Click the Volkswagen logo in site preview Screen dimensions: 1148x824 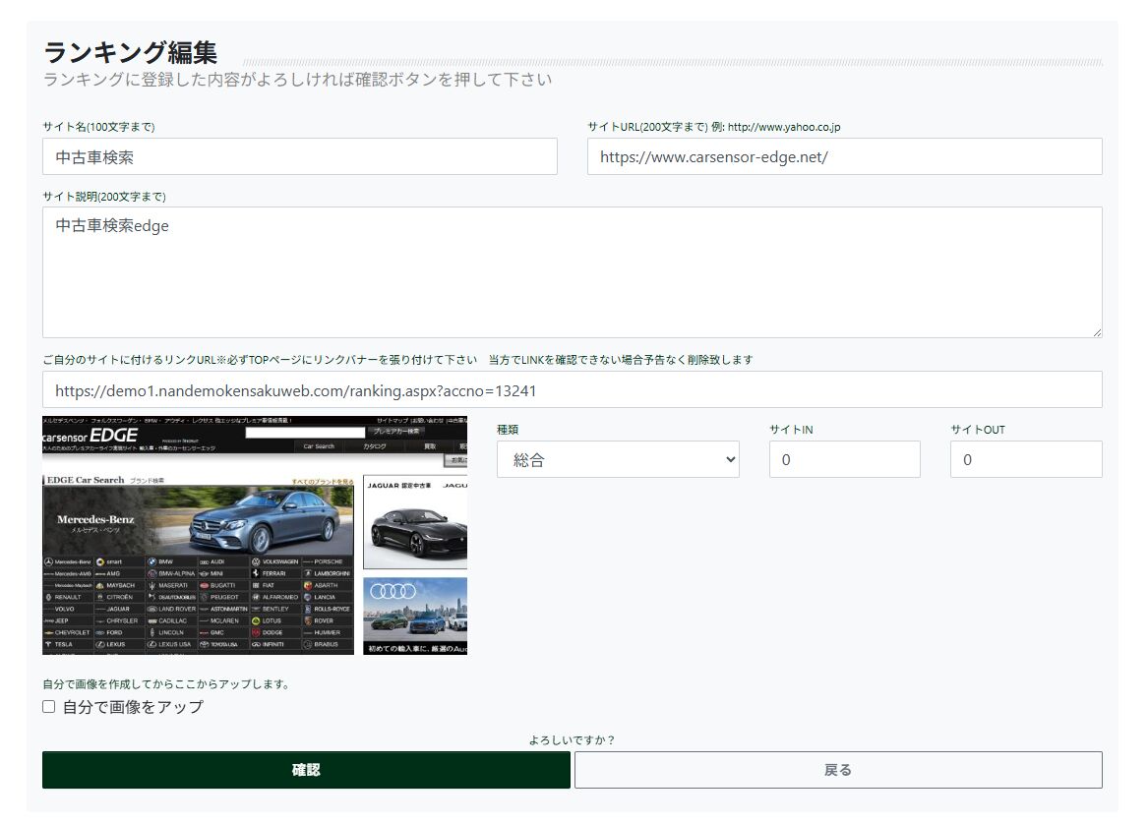click(x=256, y=561)
